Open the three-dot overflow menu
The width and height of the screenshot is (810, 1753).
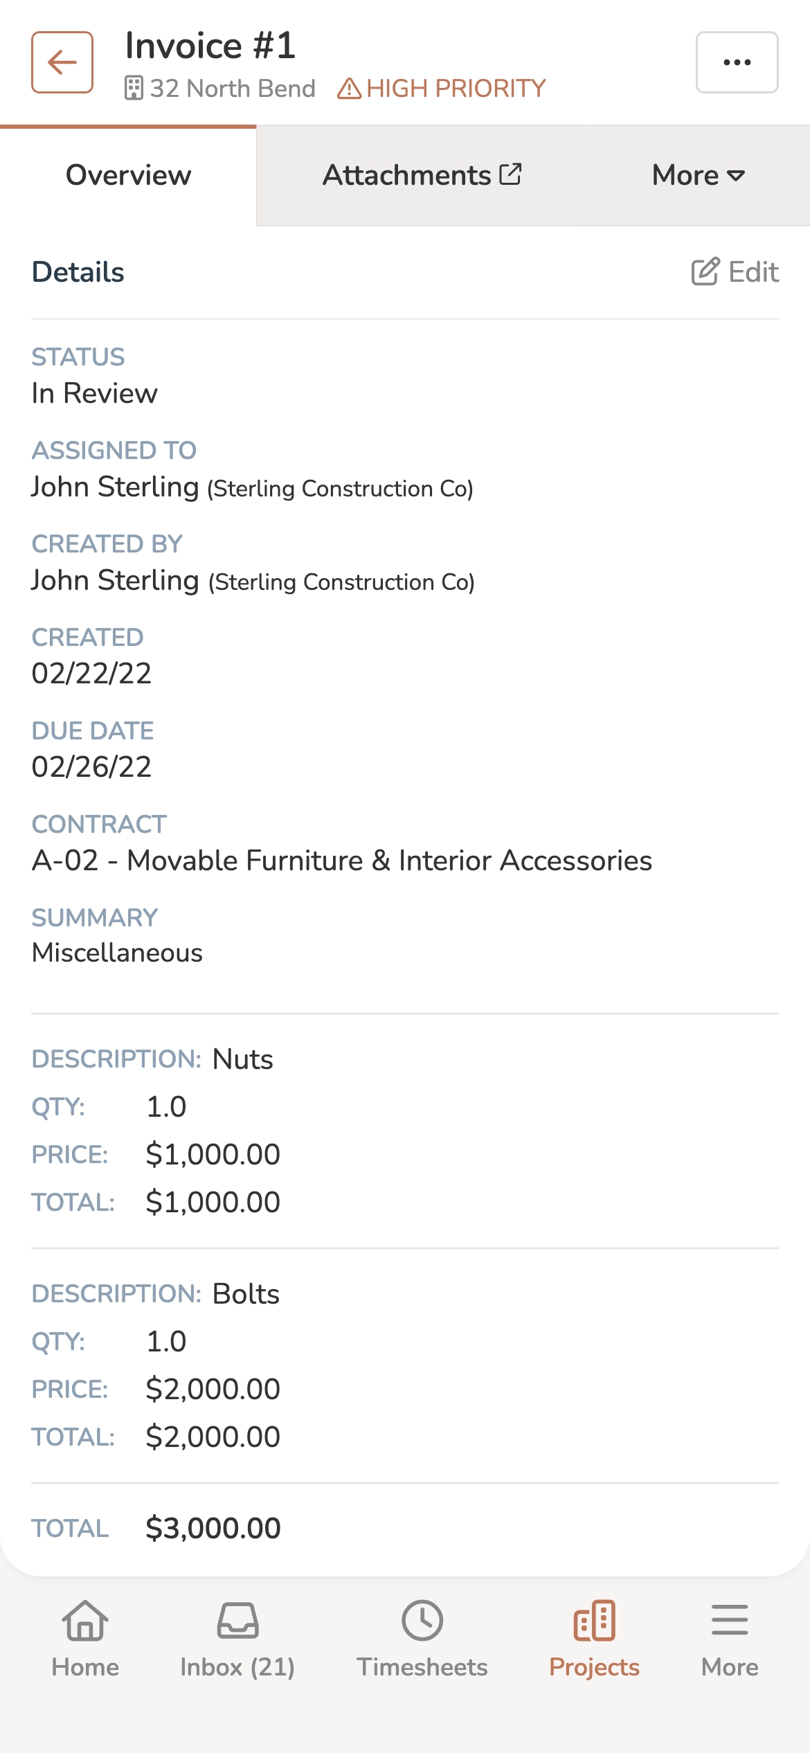pos(736,62)
